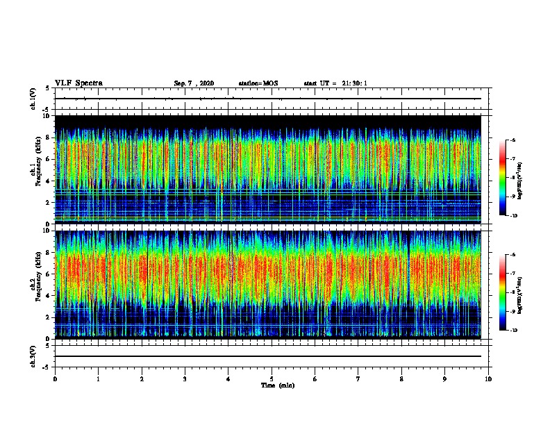This screenshot has height=425, width=550.
Task: Click the "1" tick on time axis
Action: 98,379
